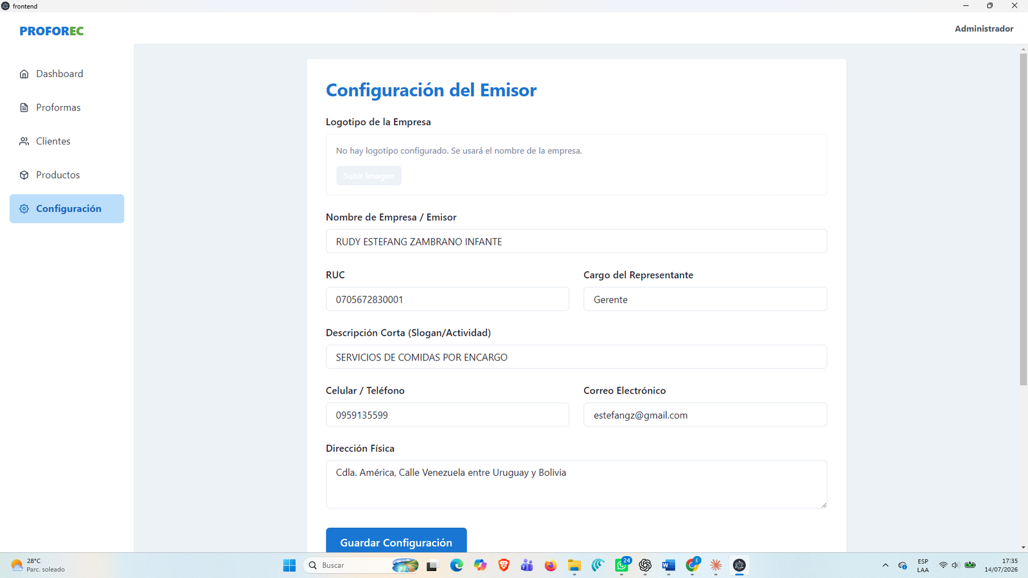Click the battery tray icon
The image size is (1028, 578).
click(x=970, y=565)
